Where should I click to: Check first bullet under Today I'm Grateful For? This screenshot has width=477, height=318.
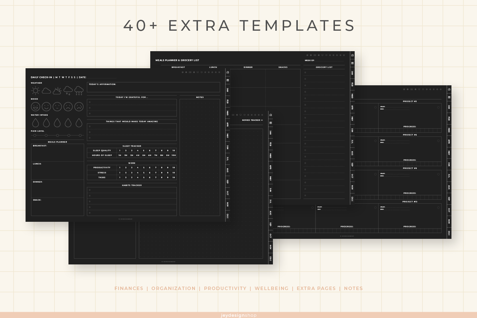point(90,102)
